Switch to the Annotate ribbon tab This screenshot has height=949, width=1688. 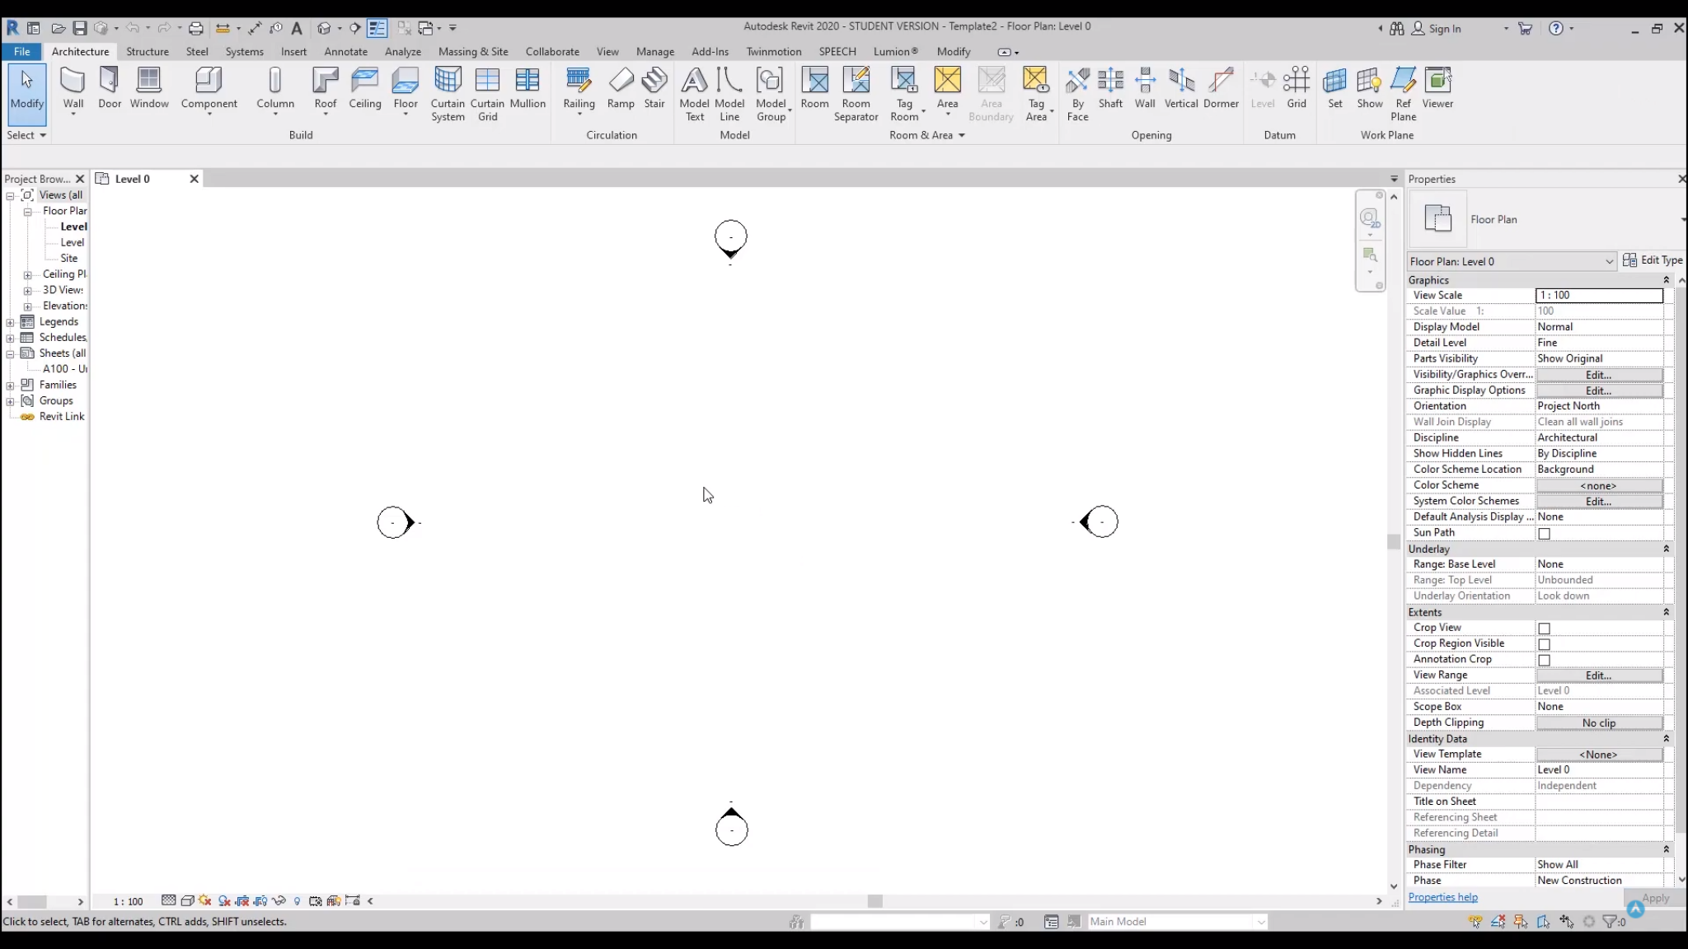point(345,51)
